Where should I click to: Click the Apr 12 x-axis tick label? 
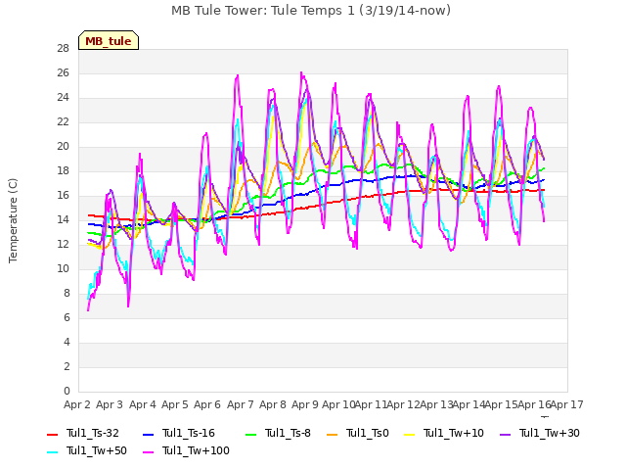(404, 404)
